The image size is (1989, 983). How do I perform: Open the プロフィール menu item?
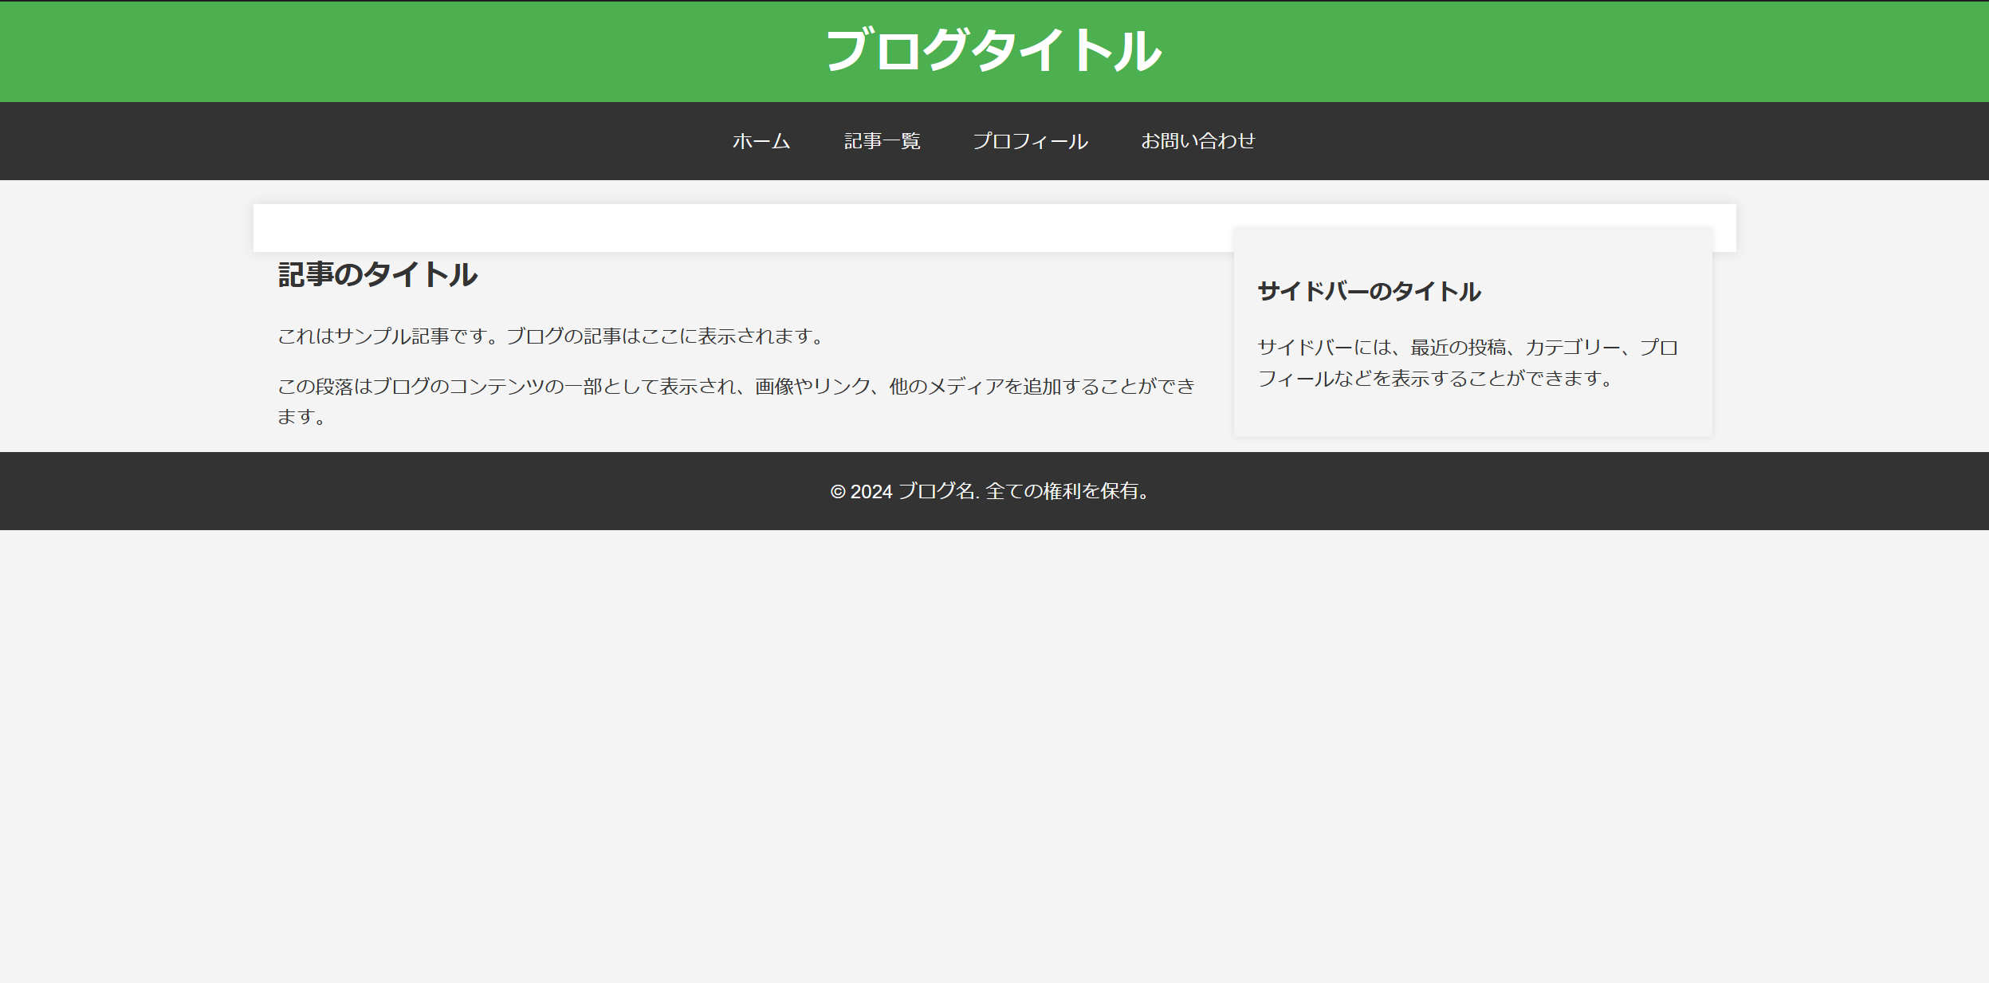[1030, 141]
